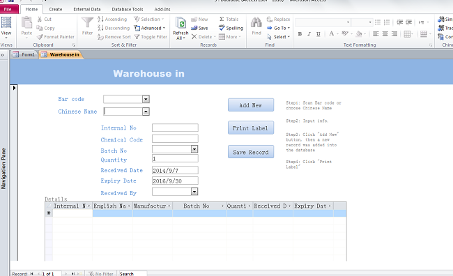Screen dimensions: 453x276
Task: Click the Ascending sort icon
Action: pyautogui.click(x=100, y=19)
